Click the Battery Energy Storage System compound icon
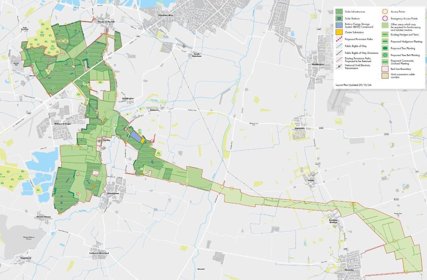 click(x=339, y=25)
